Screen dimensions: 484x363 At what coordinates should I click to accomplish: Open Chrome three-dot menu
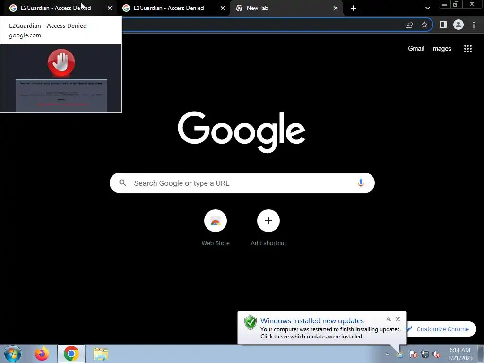[x=474, y=25]
